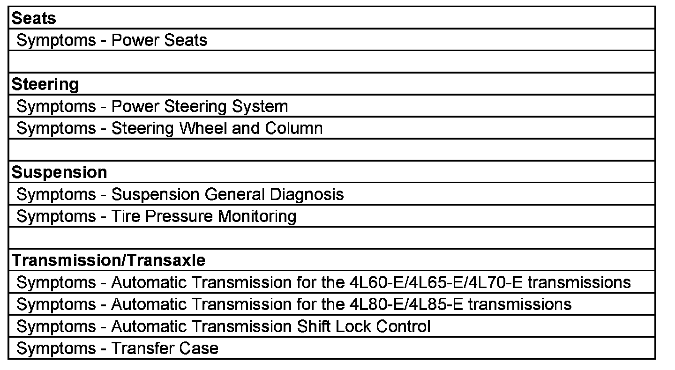This screenshot has width=675, height=370.
Task: Open Automatic Transmission 4L80-E/4L85-E symptoms
Action: (294, 304)
